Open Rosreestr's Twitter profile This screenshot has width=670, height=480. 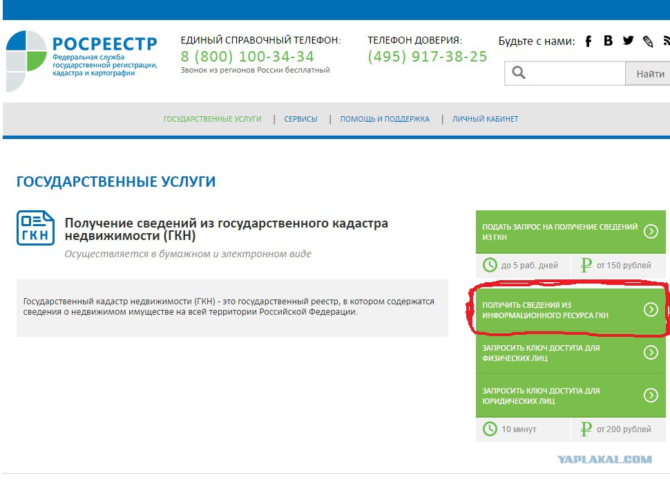pyautogui.click(x=627, y=41)
